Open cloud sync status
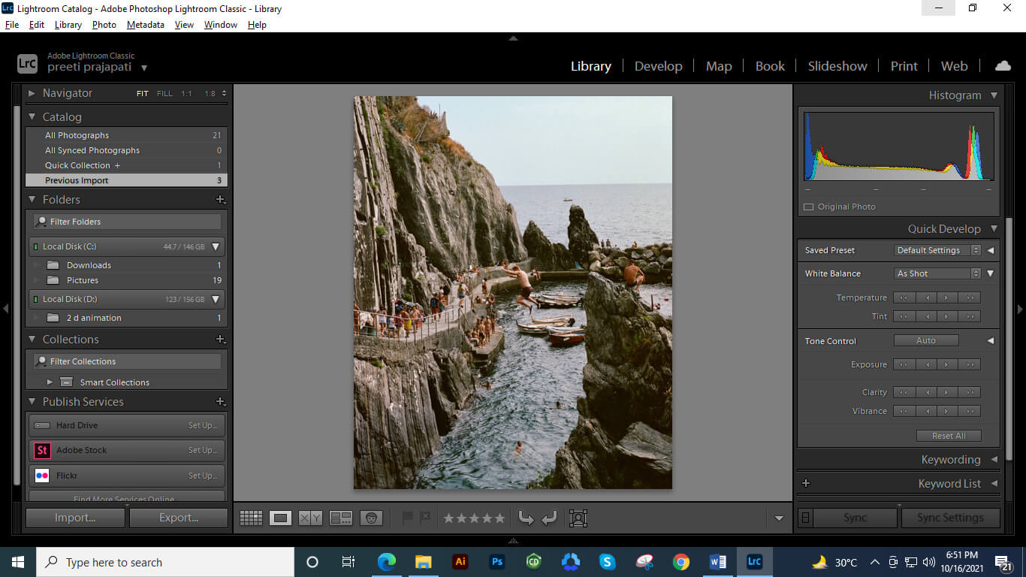Image resolution: width=1026 pixels, height=577 pixels. coord(1003,65)
